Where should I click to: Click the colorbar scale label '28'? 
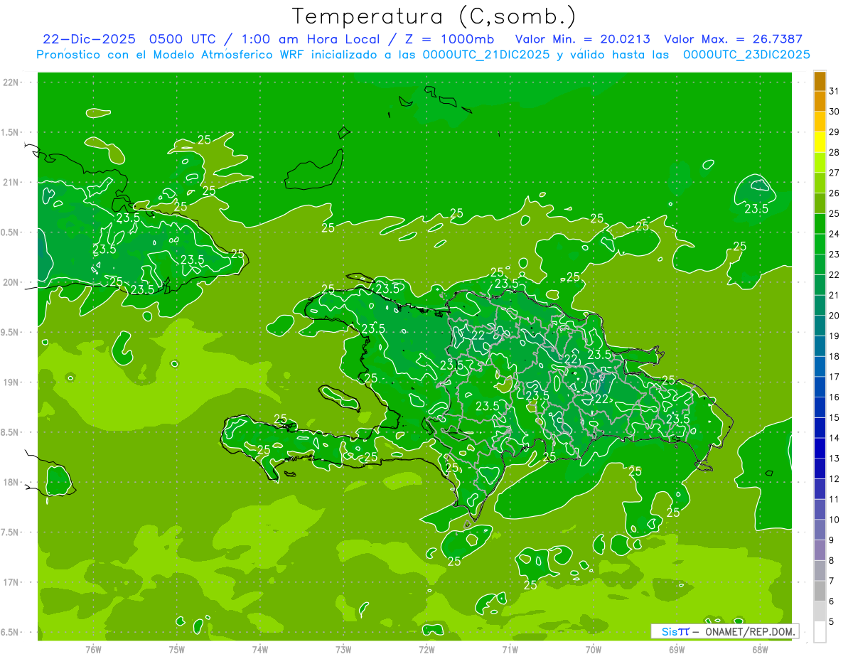point(835,152)
